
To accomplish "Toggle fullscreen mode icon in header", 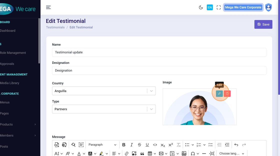I will click(219, 7).
